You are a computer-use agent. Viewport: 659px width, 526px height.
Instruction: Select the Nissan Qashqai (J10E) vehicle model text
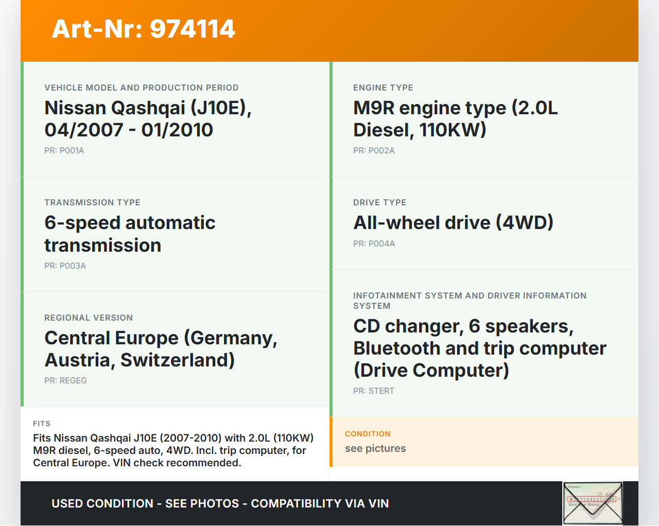(148, 119)
